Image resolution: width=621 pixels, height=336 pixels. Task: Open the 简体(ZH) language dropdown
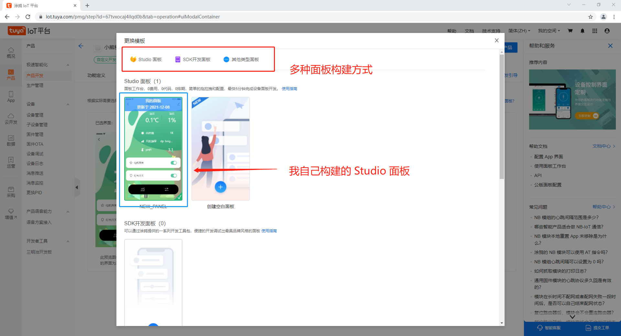519,31
